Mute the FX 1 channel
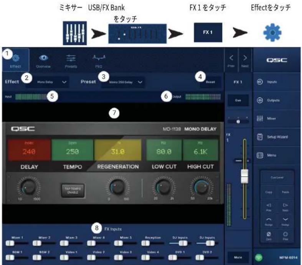 238,257
